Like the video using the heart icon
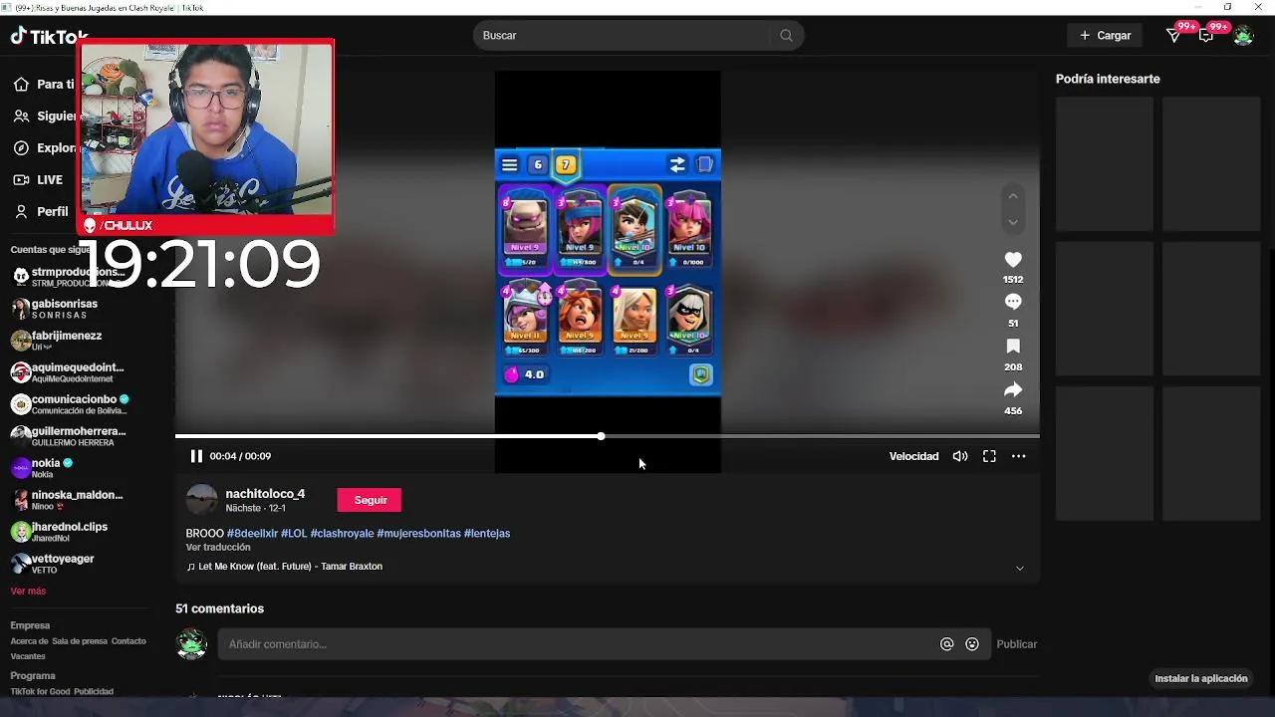1275x717 pixels. 1013,260
